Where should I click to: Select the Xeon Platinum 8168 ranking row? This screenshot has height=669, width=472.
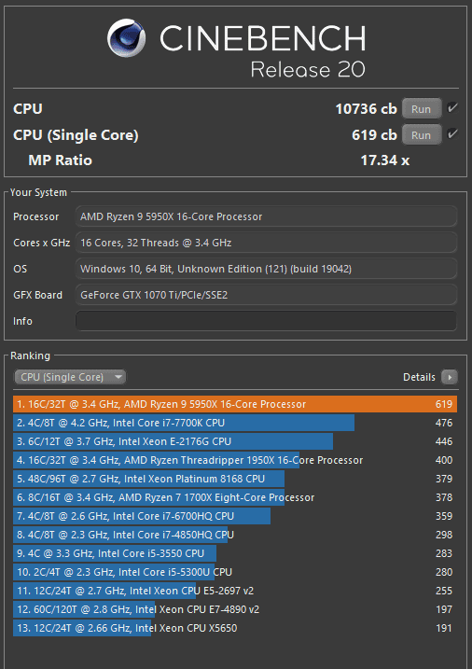235,479
